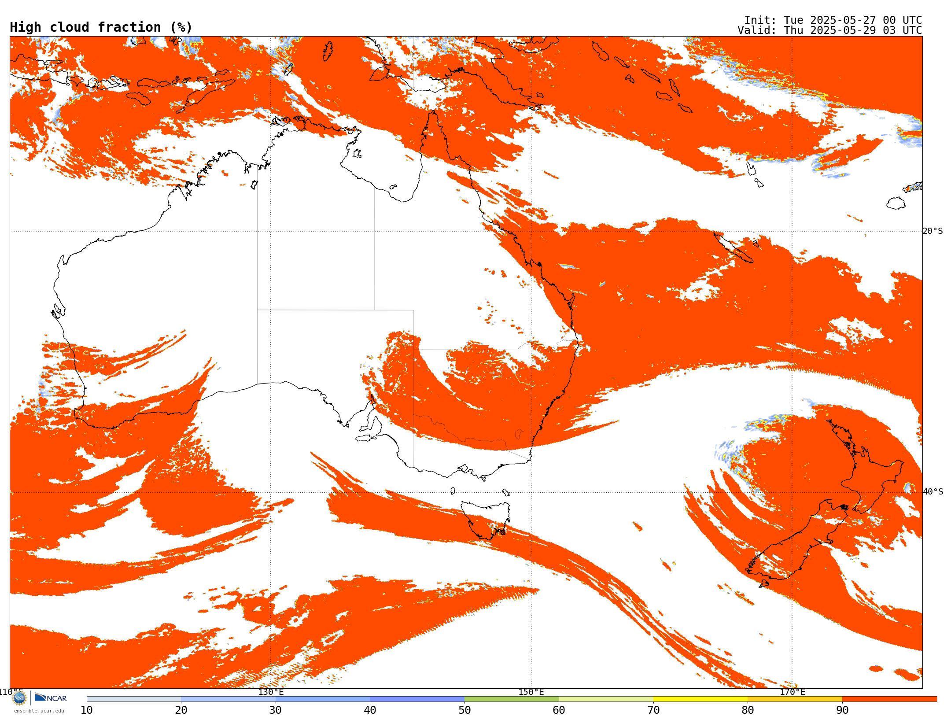Click the 90+ orange-red colorbar segment
The width and height of the screenshot is (951, 716).
pyautogui.click(x=889, y=699)
